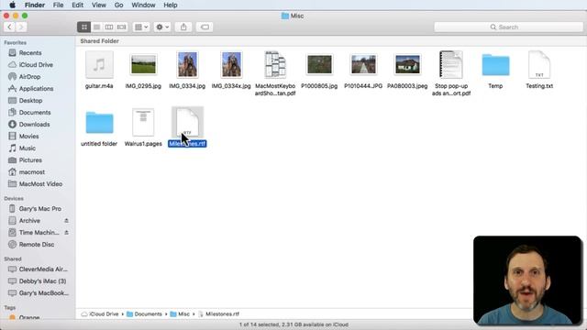Select the Walrus1.pages document
Image resolution: width=587 pixels, height=330 pixels.
[x=143, y=122]
